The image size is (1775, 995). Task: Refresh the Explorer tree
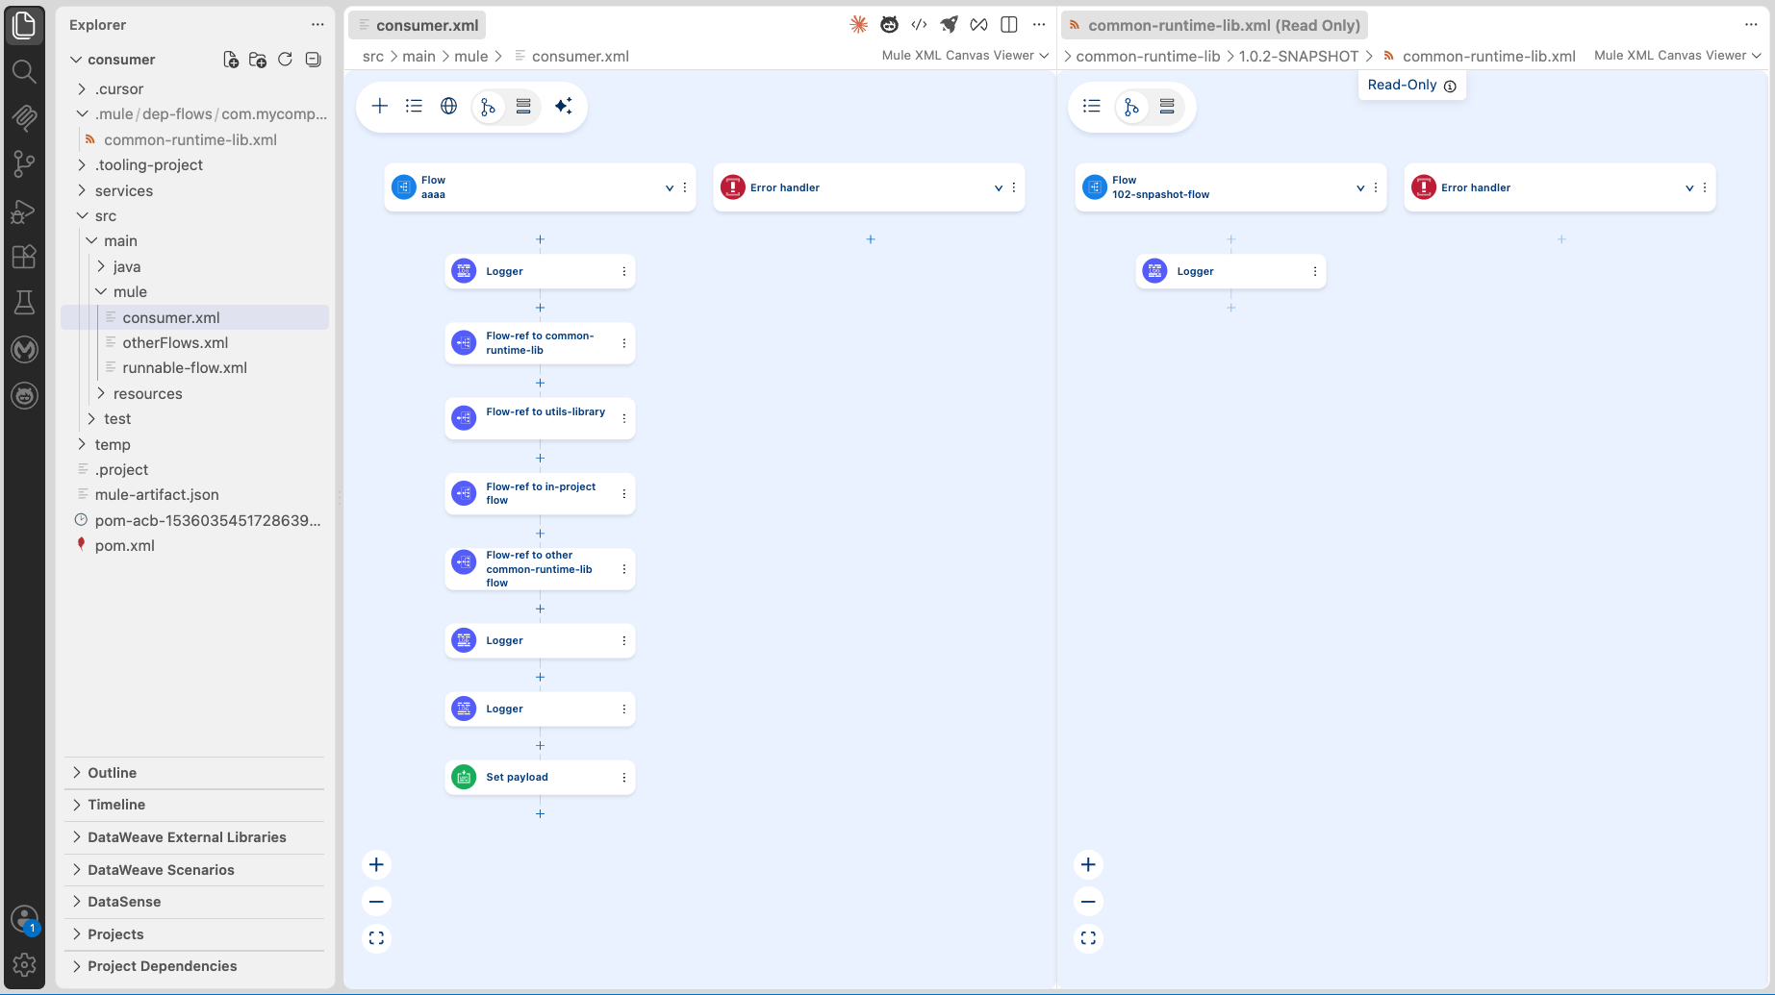[x=285, y=60]
